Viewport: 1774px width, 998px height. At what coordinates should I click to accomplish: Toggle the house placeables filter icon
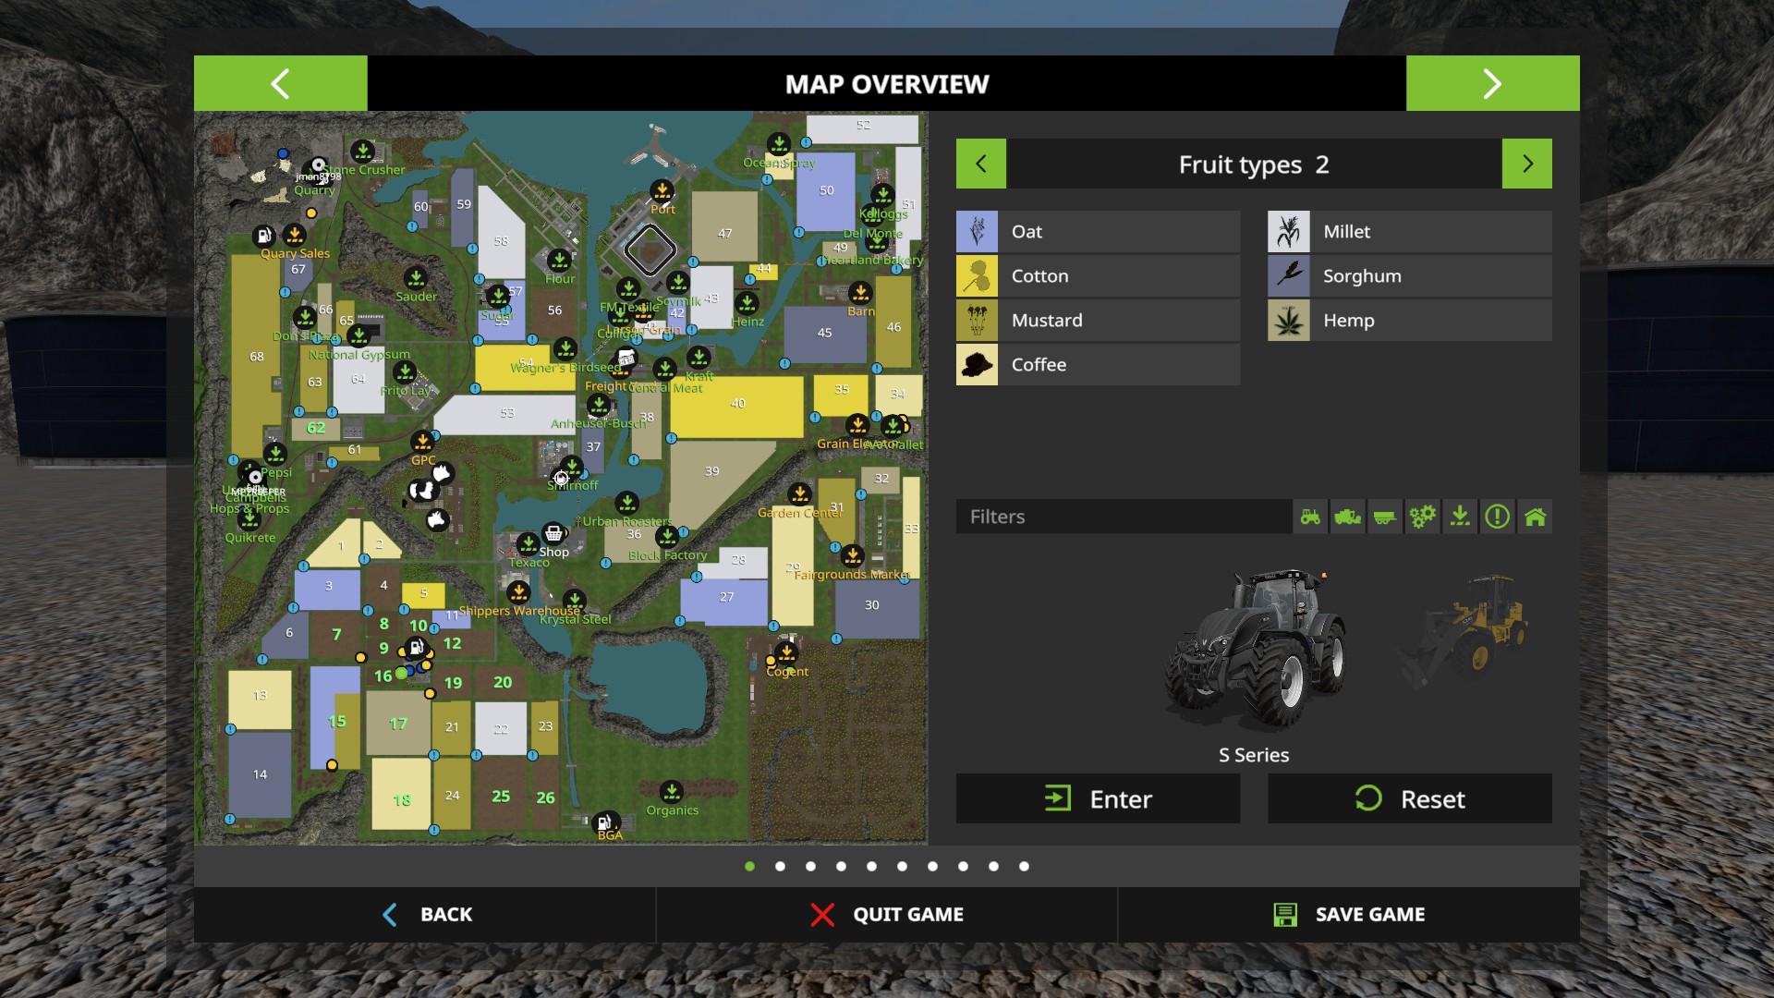1535,517
